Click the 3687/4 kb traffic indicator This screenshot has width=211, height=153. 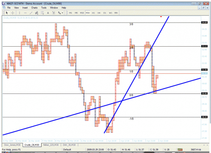point(196,150)
